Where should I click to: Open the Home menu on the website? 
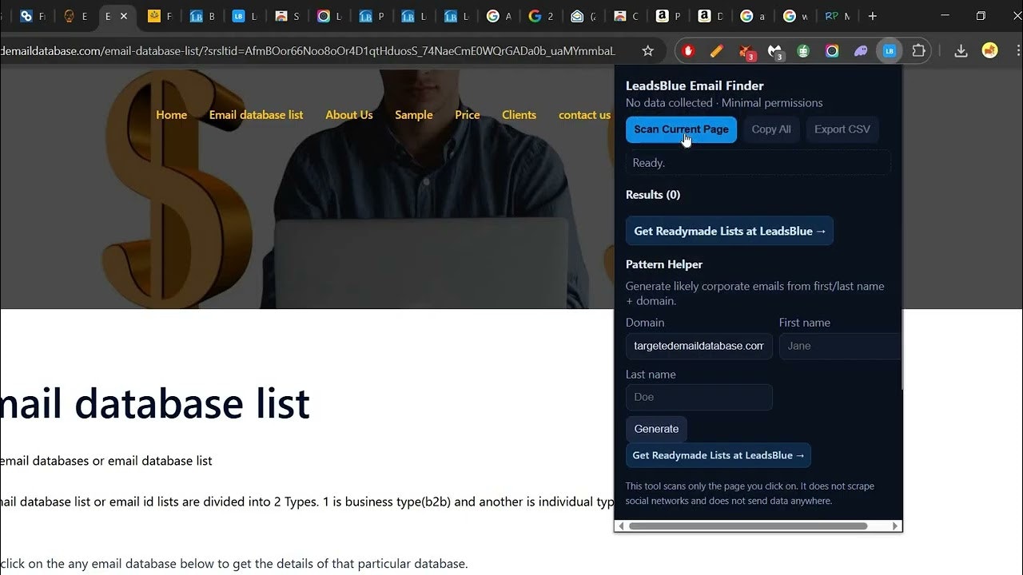[171, 114]
